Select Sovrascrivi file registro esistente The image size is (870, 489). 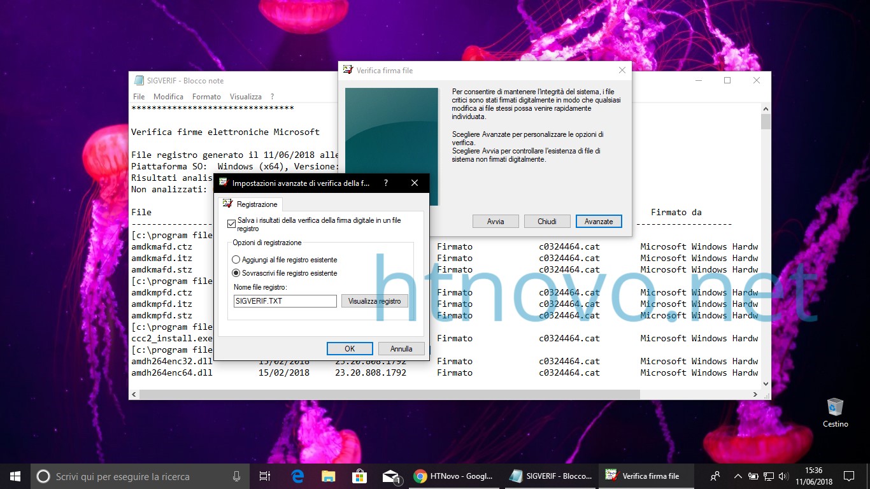pyautogui.click(x=235, y=273)
